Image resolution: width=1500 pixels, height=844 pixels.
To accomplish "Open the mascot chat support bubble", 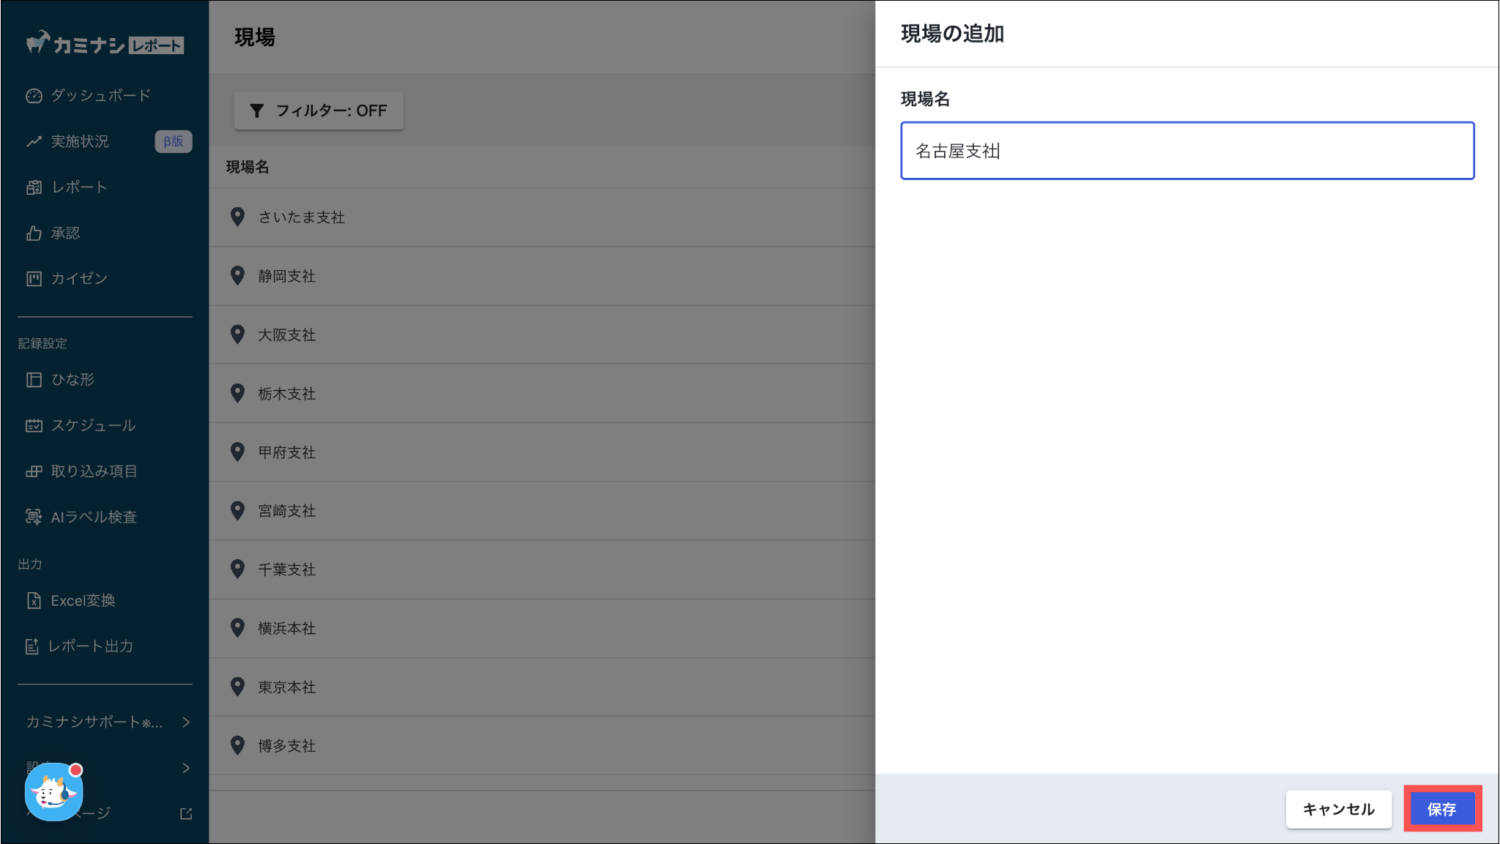I will (53, 792).
